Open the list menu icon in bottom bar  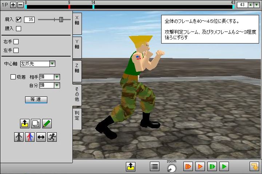(155, 166)
